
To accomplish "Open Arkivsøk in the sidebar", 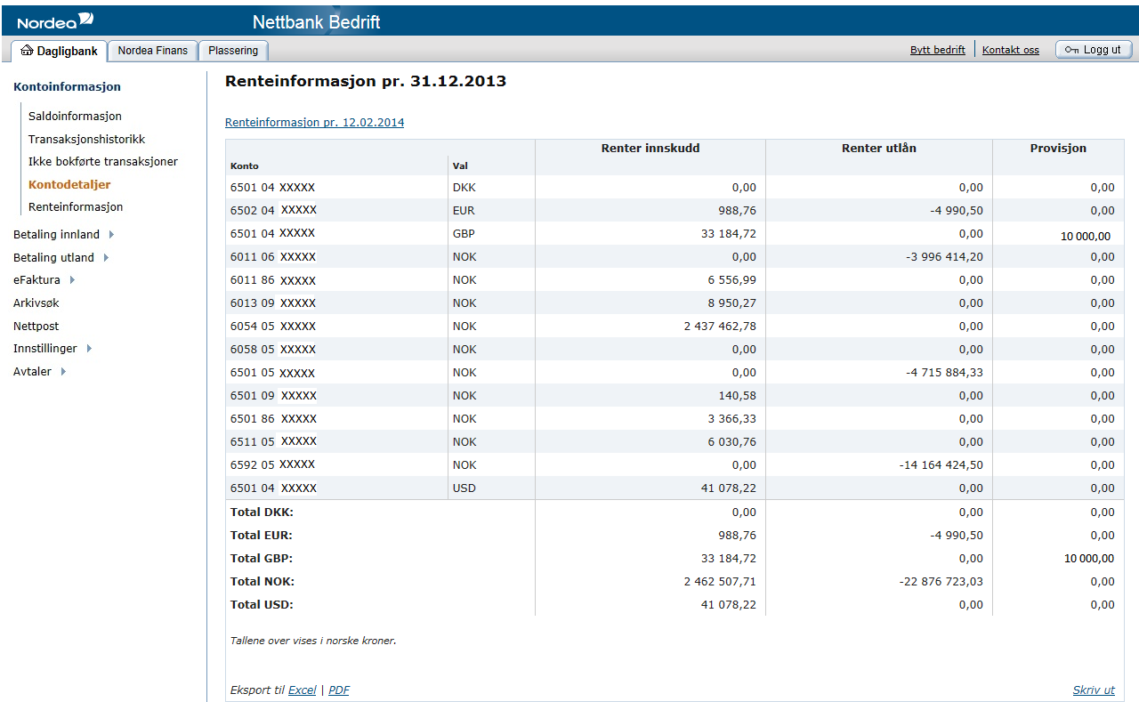I will click(x=36, y=303).
